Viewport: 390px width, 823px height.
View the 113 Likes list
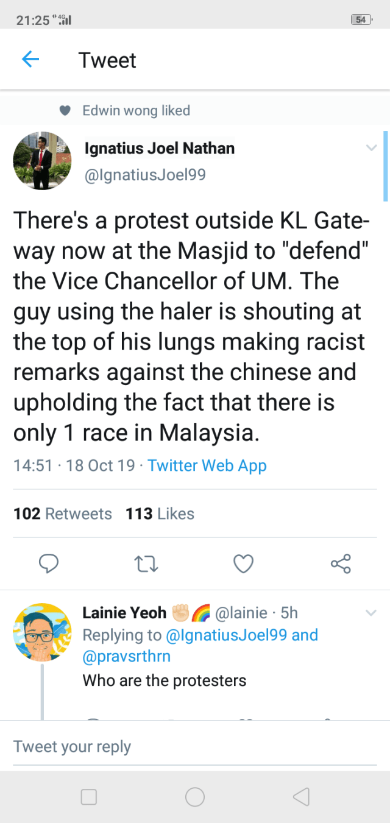click(160, 514)
